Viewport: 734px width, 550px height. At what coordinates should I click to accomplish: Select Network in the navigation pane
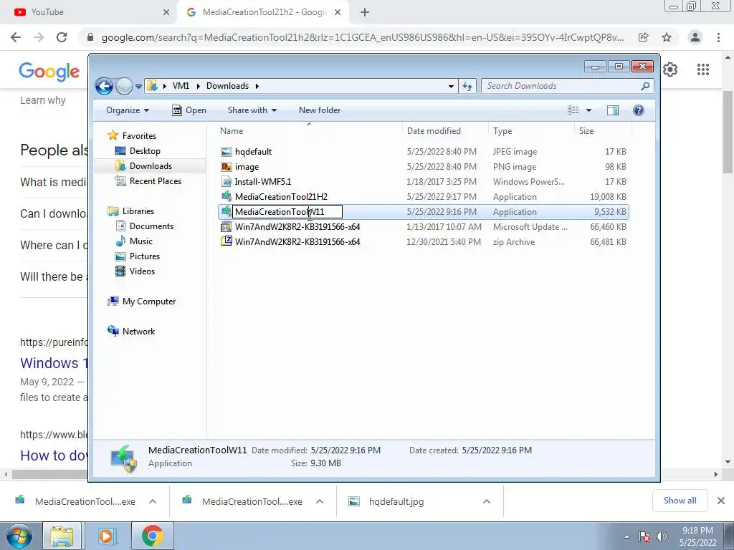pos(138,332)
